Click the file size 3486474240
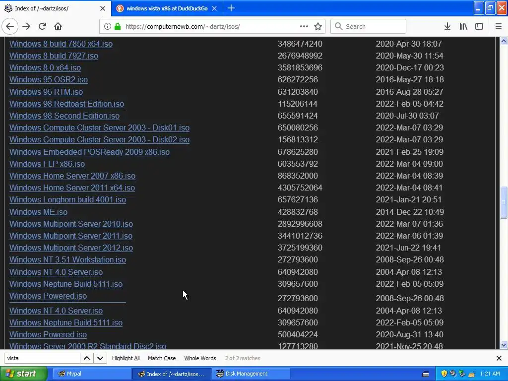The width and height of the screenshot is (508, 381). pos(300,44)
